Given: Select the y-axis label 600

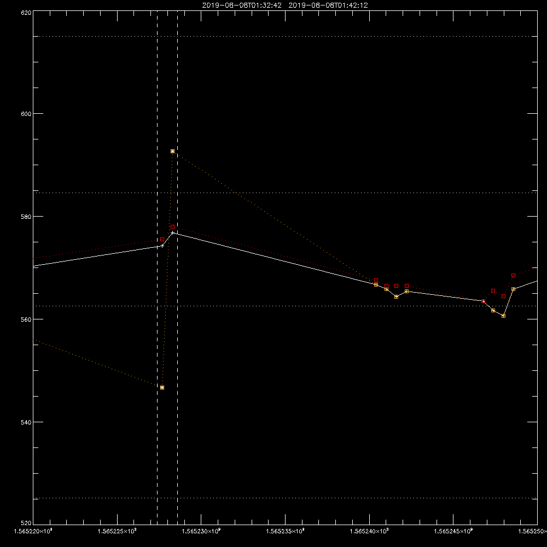Looking at the screenshot, I should tap(27, 114).
